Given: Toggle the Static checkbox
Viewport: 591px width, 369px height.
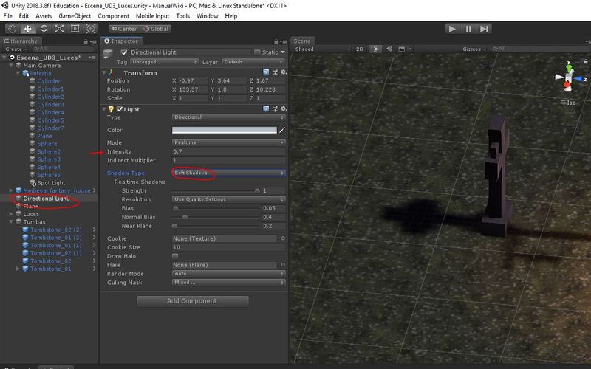Looking at the screenshot, I should [x=257, y=52].
